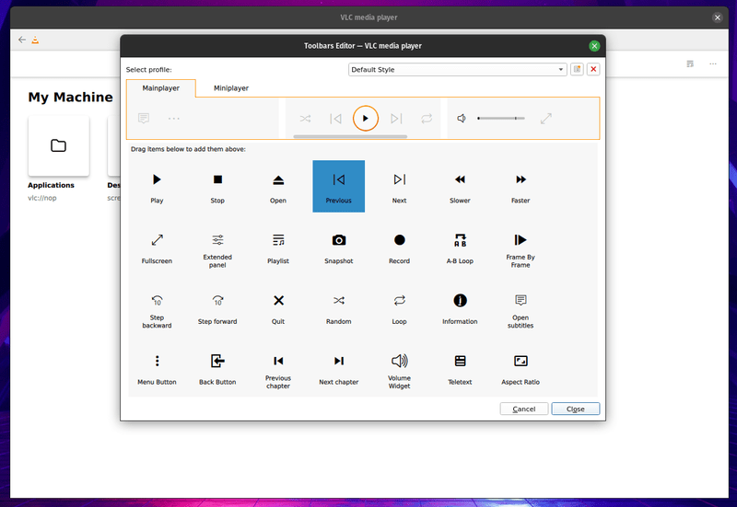The width and height of the screenshot is (737, 507).
Task: Click the Close button in dialog
Action: (575, 409)
